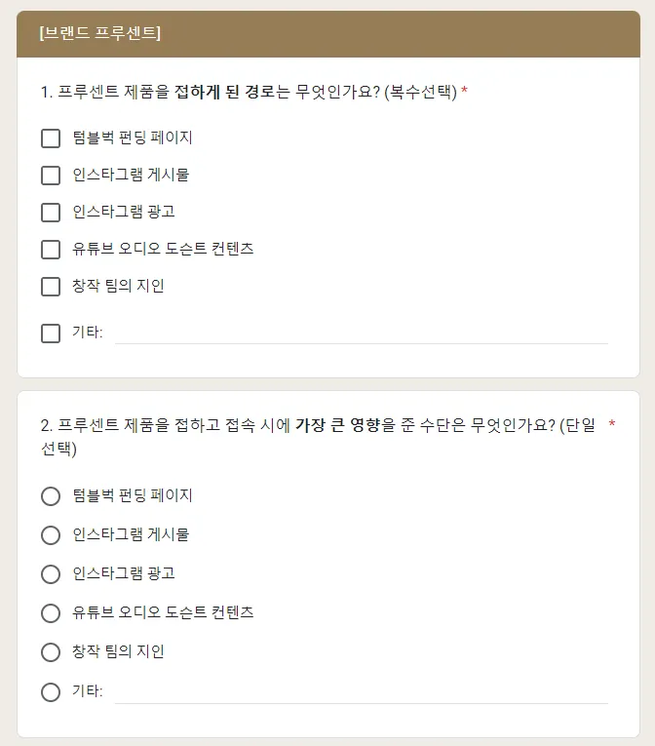Screen dimensions: 655x746
Task: Choose 인스타그램 광고 radio in question 2
Action: [x=51, y=574]
